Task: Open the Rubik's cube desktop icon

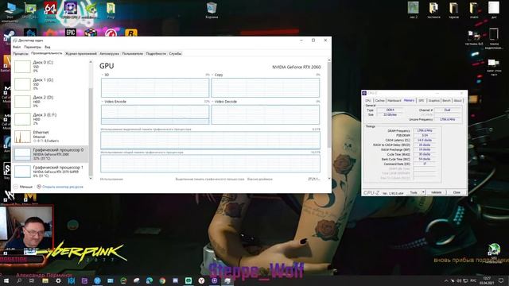Action: (x=91, y=33)
